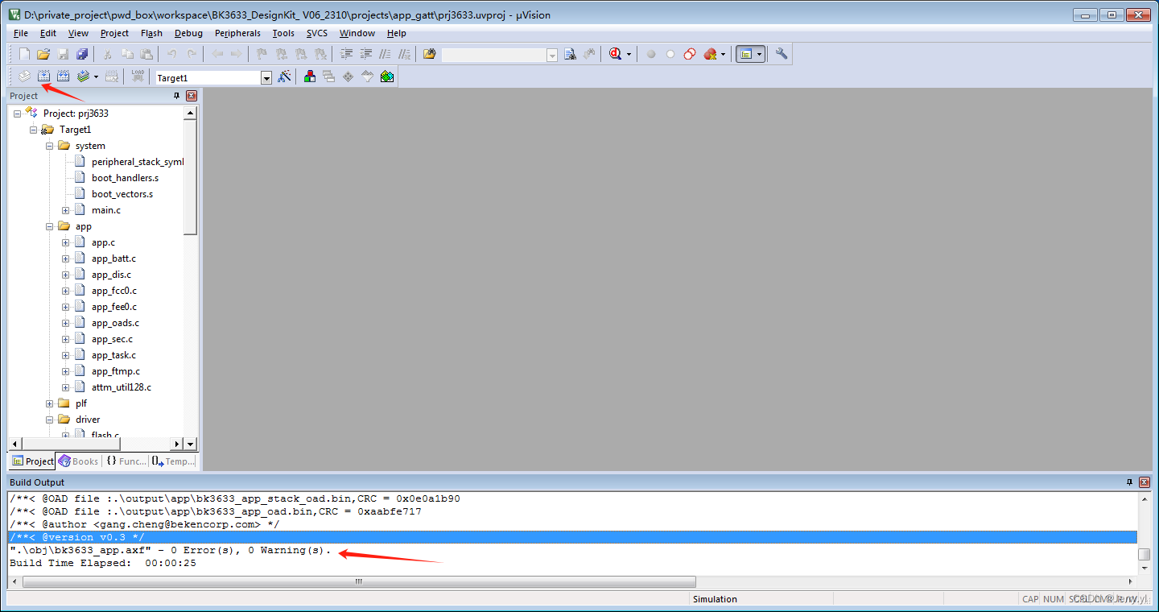
Task: Click the Manage Multi-Project Workspace icon
Action: pos(328,76)
